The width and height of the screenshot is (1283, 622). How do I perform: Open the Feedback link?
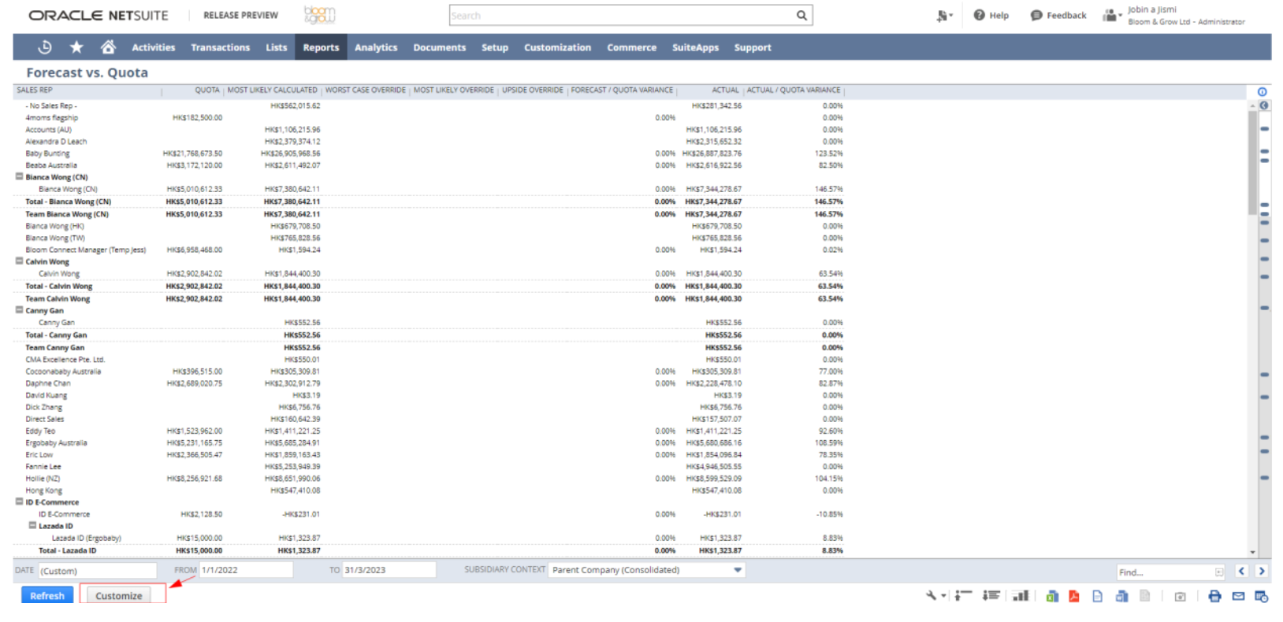pyautogui.click(x=1058, y=15)
